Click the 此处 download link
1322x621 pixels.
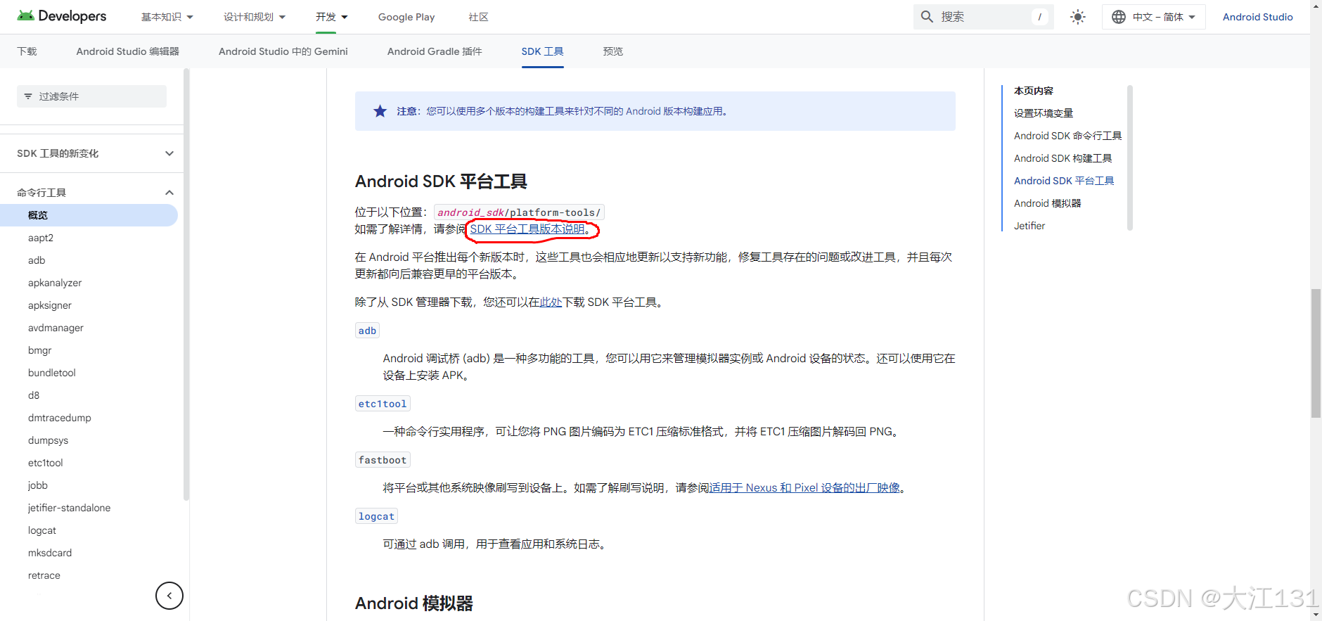(x=551, y=302)
